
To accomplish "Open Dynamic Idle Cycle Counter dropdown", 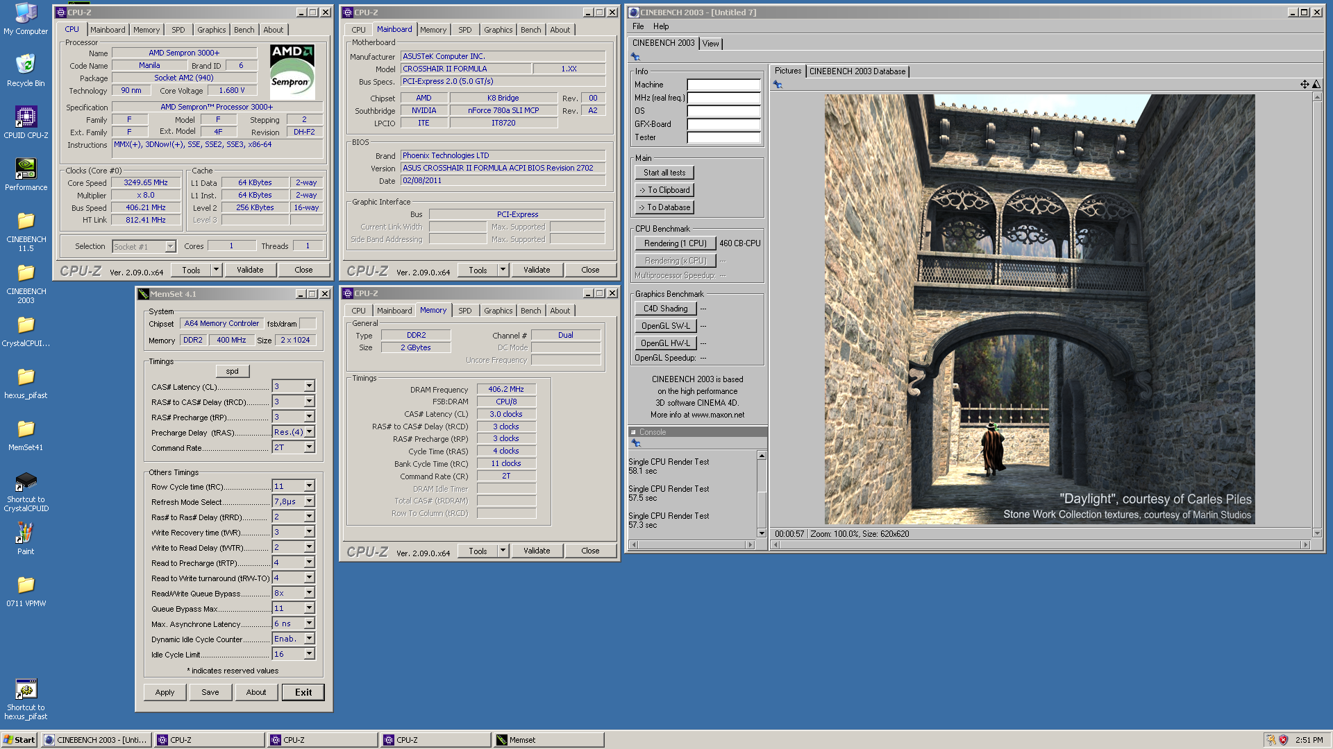I will tap(309, 639).
